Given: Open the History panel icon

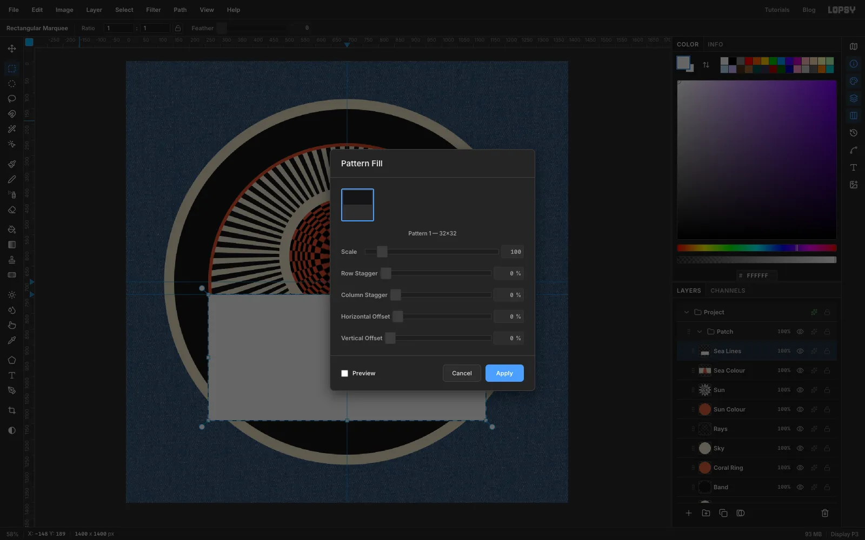Looking at the screenshot, I should coord(854,133).
